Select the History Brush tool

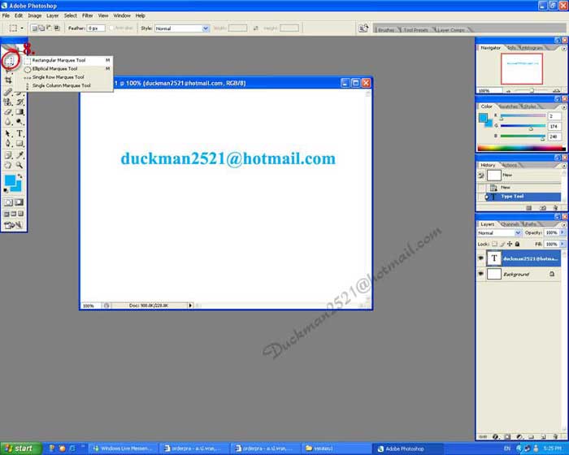[20, 102]
